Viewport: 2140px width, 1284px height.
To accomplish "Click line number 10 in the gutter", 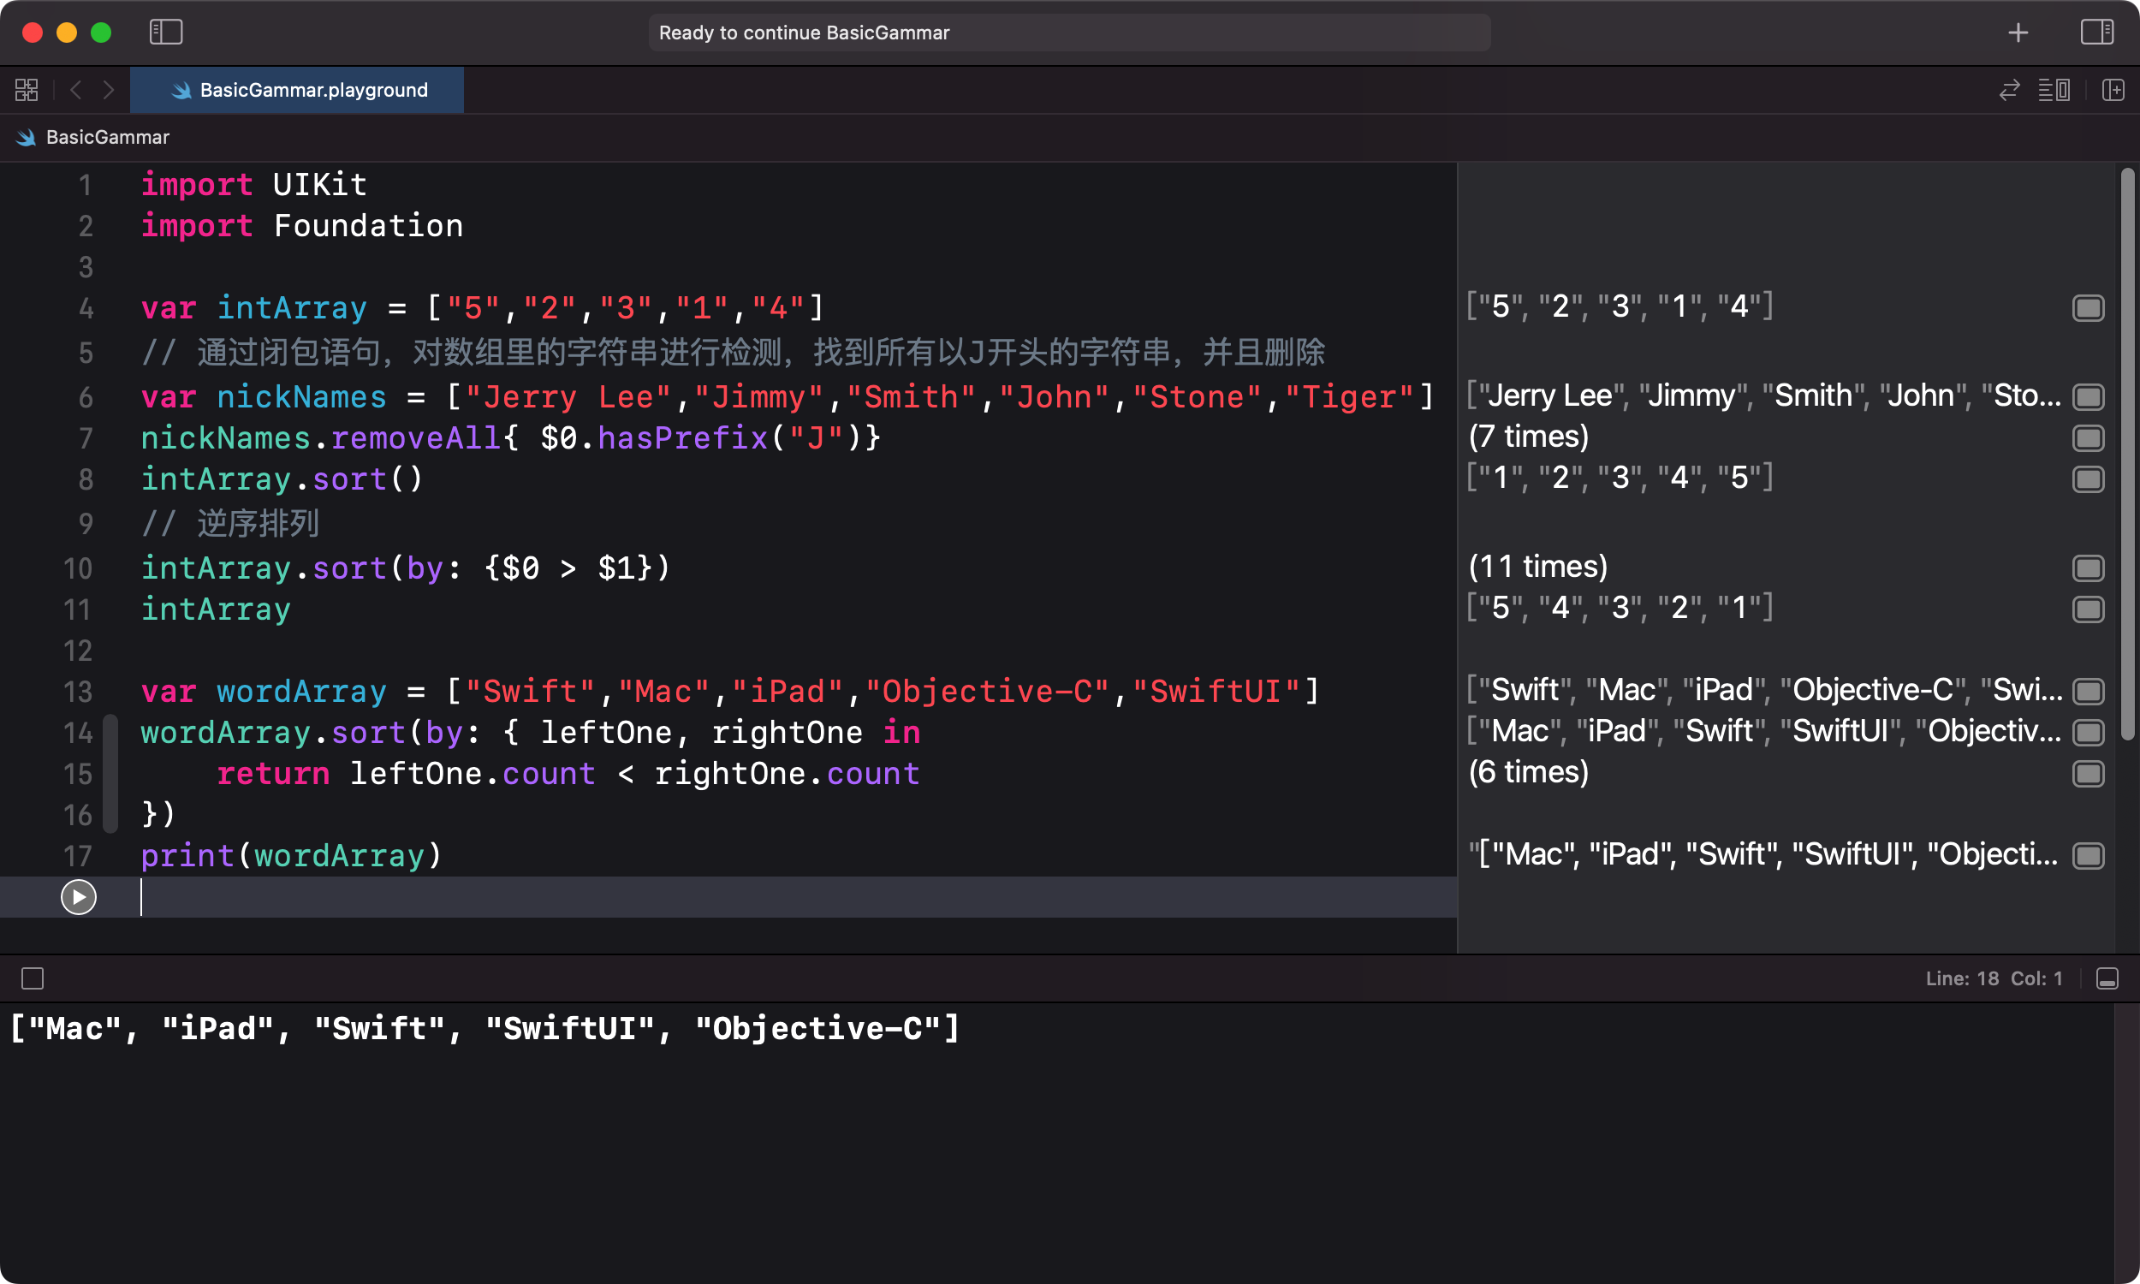I will click(x=78, y=568).
